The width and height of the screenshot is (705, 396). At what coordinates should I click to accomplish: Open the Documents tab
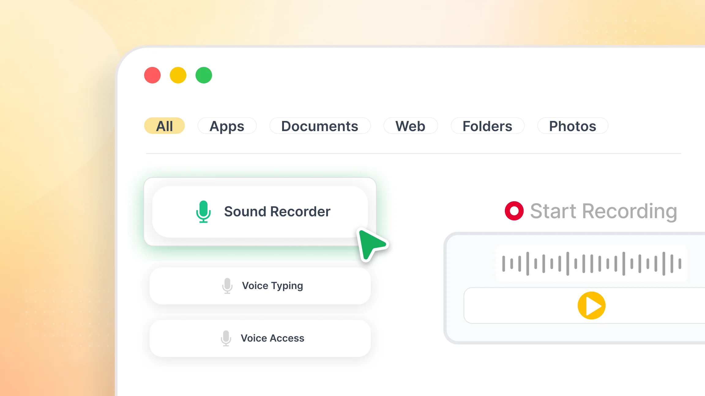click(320, 126)
